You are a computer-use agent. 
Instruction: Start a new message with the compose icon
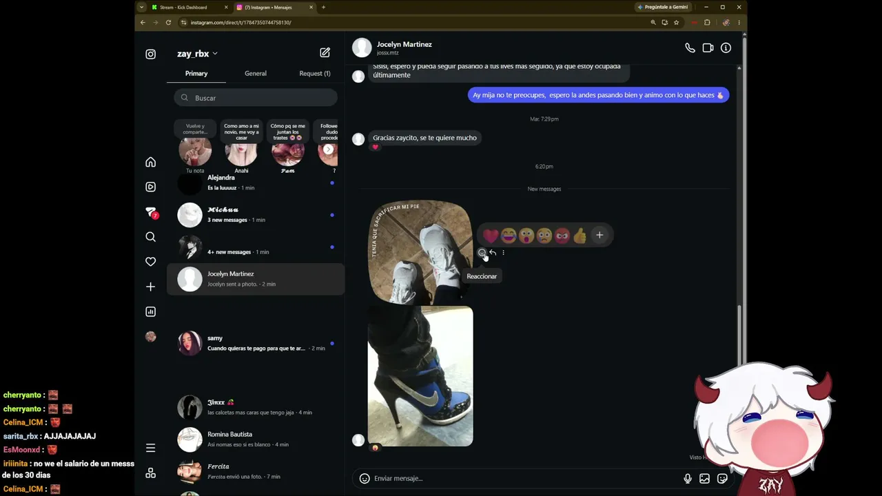point(325,53)
